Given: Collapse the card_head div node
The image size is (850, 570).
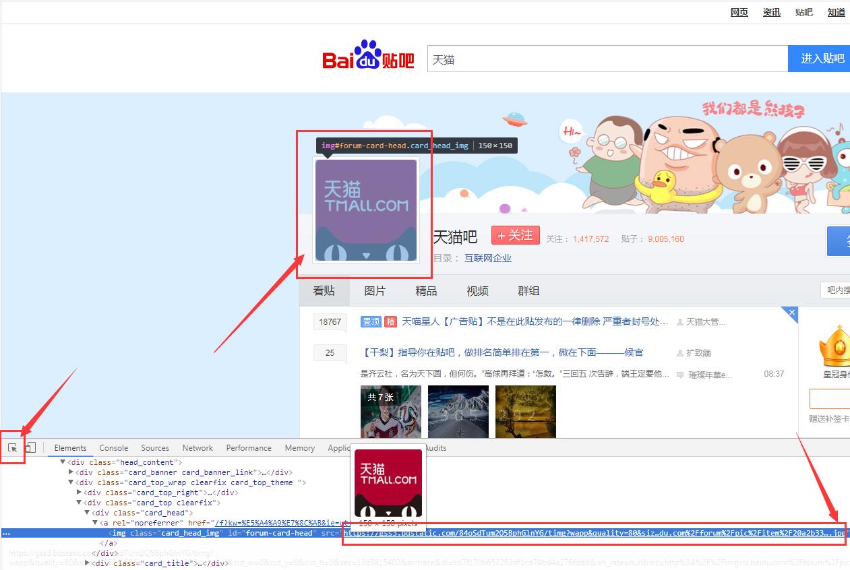Looking at the screenshot, I should (x=87, y=513).
